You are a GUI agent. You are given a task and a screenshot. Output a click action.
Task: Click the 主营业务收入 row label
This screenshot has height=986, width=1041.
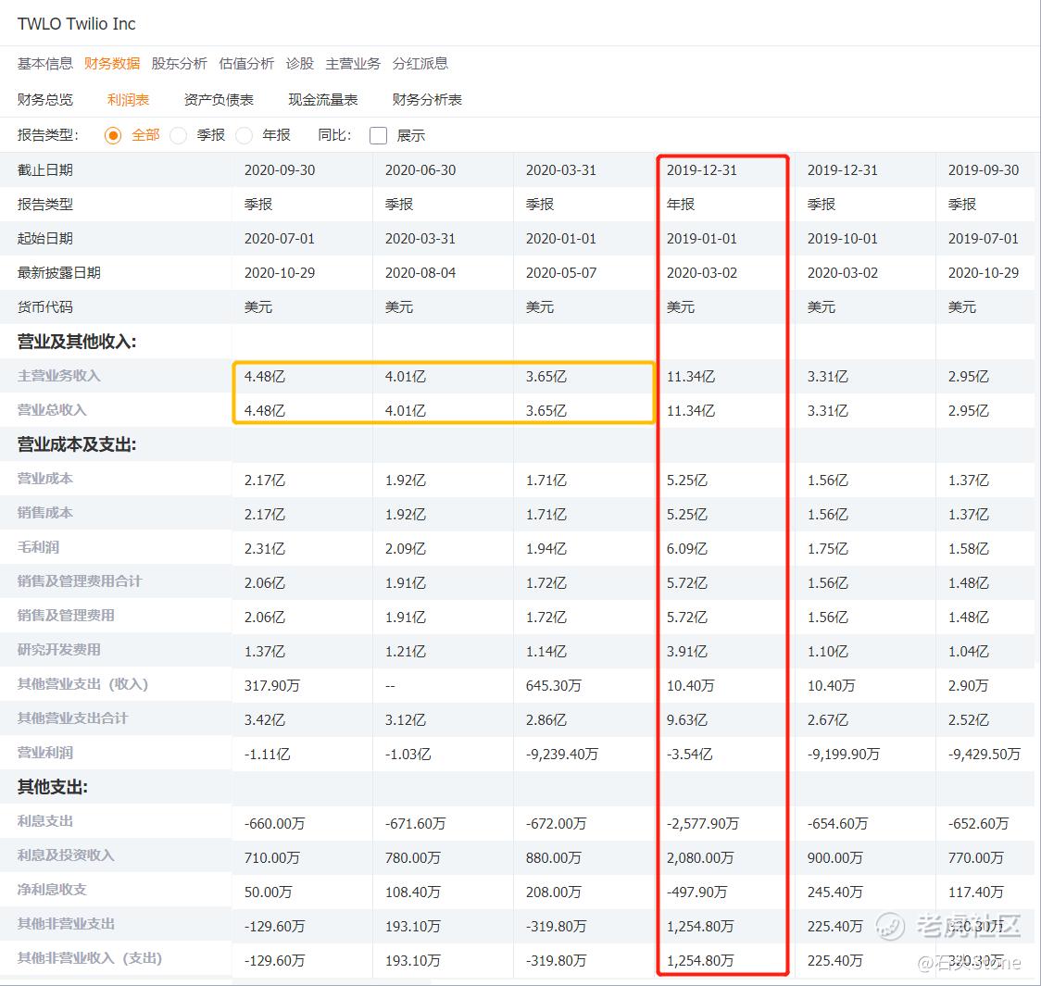(59, 376)
